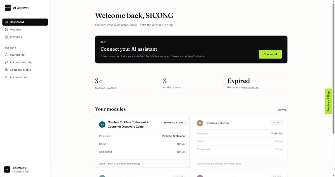
Task: Open the Modules sidebar menu item
Action: tap(25, 29)
